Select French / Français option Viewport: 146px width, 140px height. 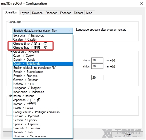pyautogui.click(x=43, y=76)
